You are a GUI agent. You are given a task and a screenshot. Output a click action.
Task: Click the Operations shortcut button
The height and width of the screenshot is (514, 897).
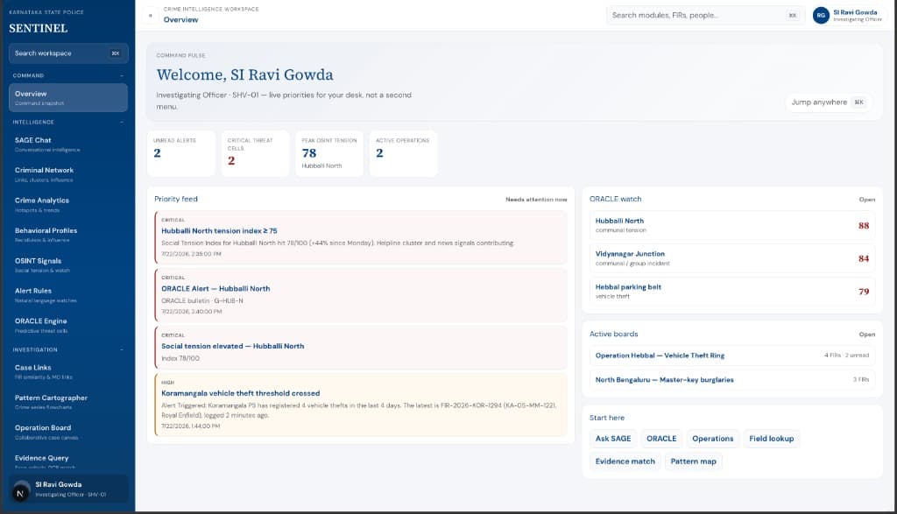coord(713,439)
